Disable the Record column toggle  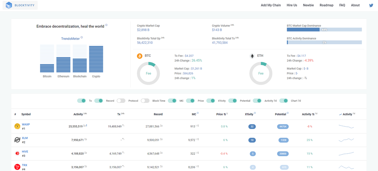(99, 101)
